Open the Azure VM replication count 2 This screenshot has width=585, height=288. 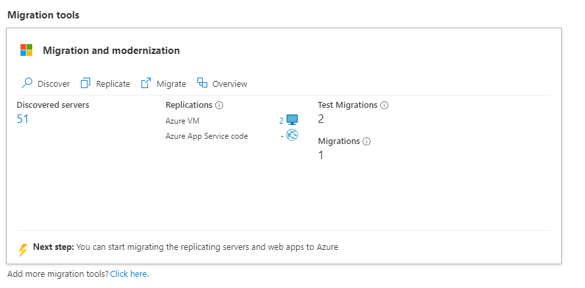281,121
